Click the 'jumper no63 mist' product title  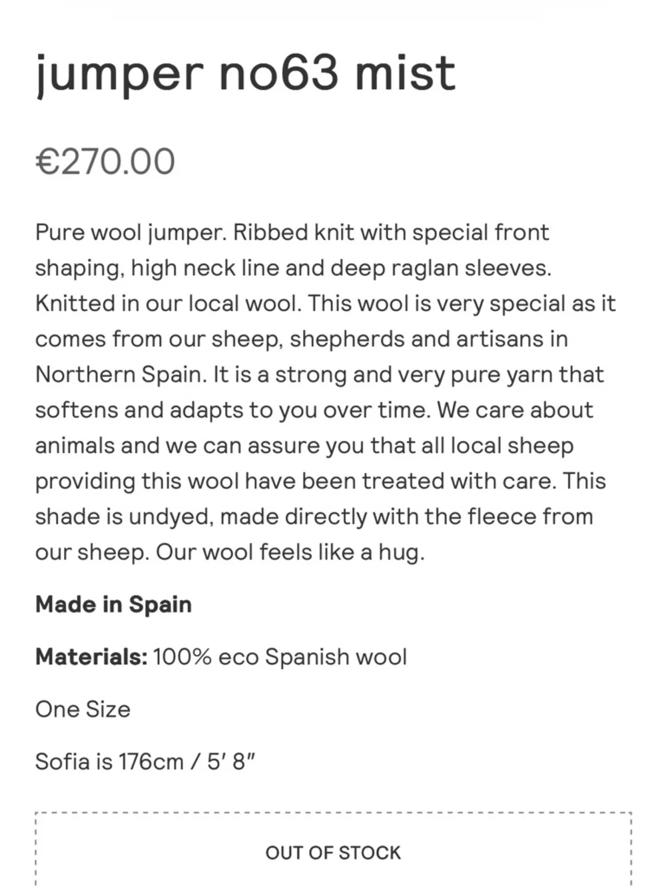coord(246,74)
